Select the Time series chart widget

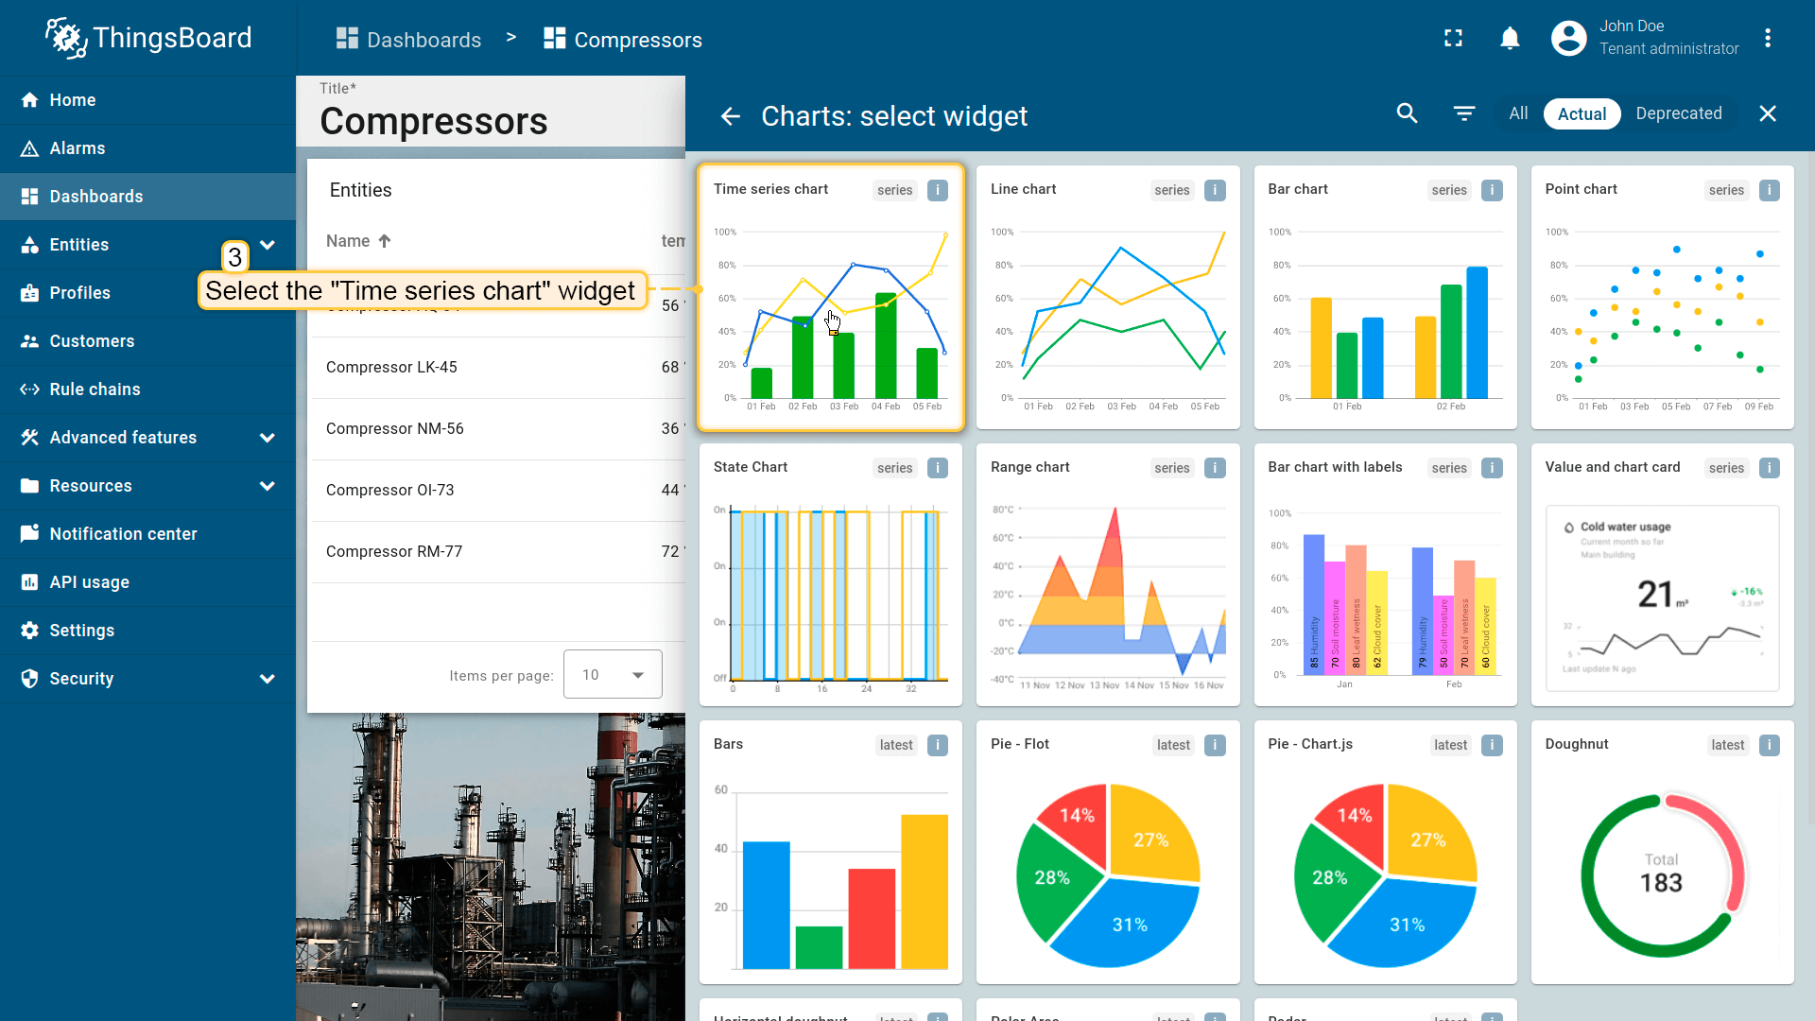coord(830,298)
